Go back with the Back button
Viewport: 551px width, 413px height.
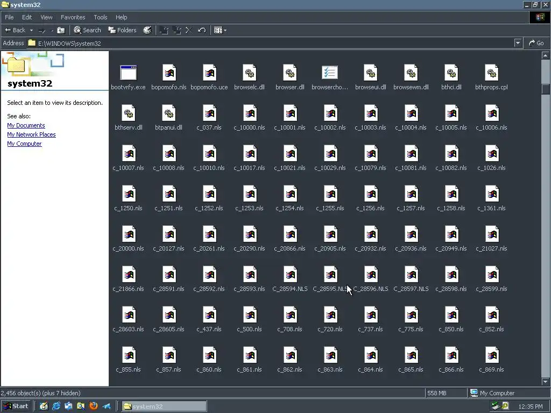coord(15,30)
